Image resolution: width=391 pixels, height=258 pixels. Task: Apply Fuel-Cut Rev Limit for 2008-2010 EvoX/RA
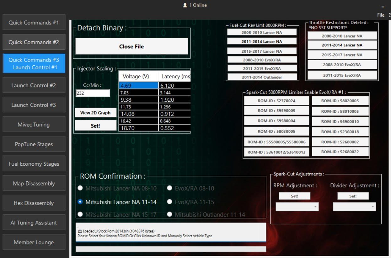pos(262,60)
